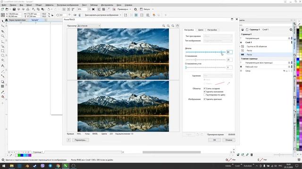Image resolution: width=302 pixels, height=169 pixels.
Task: Click the New document icon
Action: pos(2,9)
